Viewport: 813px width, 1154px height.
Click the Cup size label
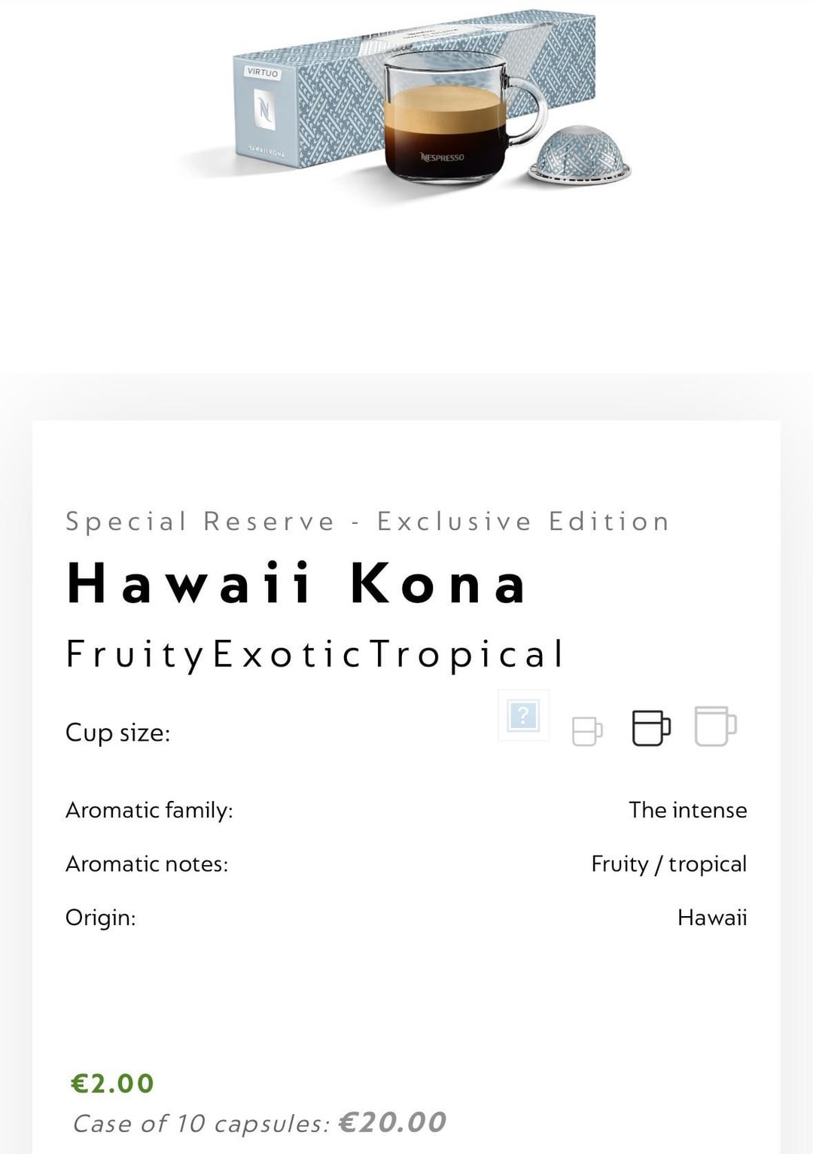[118, 732]
